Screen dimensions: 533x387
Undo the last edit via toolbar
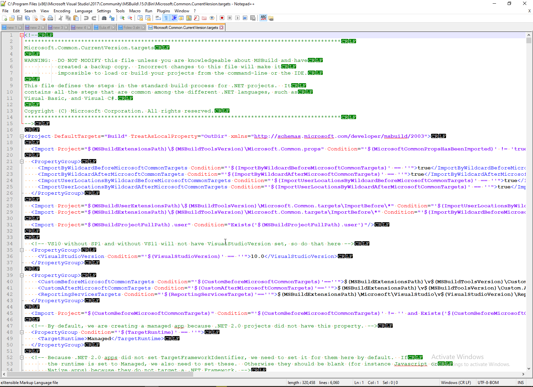[x=86, y=18]
